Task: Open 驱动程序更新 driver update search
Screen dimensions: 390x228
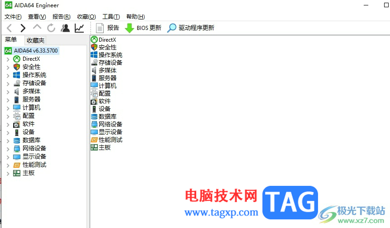Action: coord(191,28)
